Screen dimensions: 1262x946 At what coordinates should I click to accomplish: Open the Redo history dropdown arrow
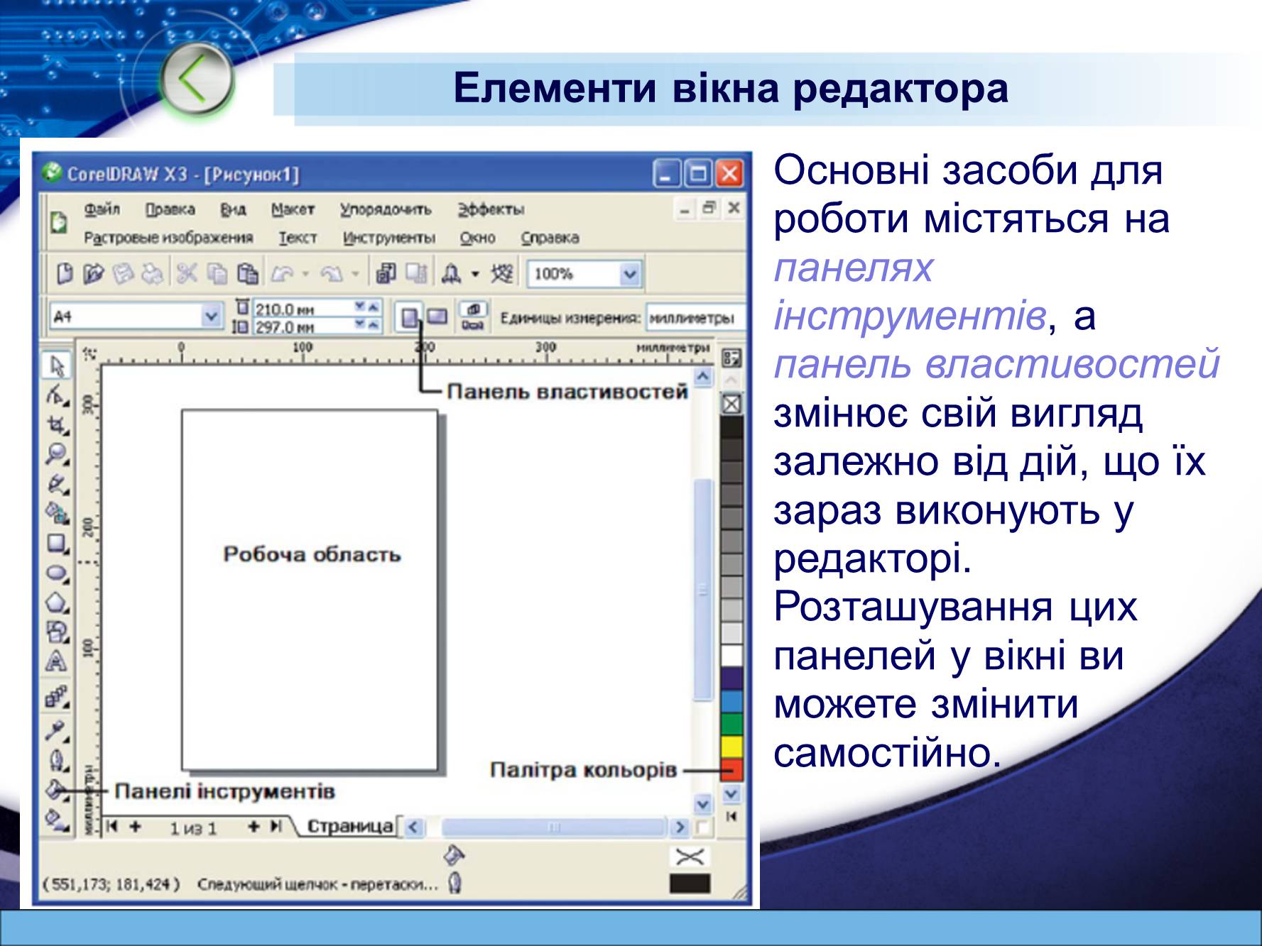355,273
